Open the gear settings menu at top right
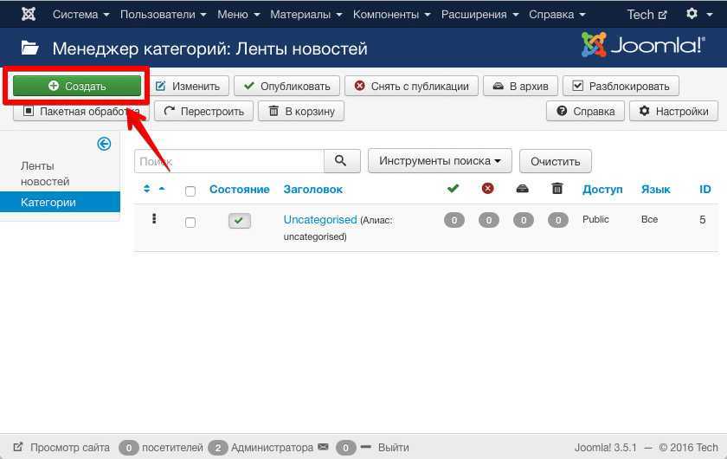The width and height of the screenshot is (727, 459). pos(697,15)
